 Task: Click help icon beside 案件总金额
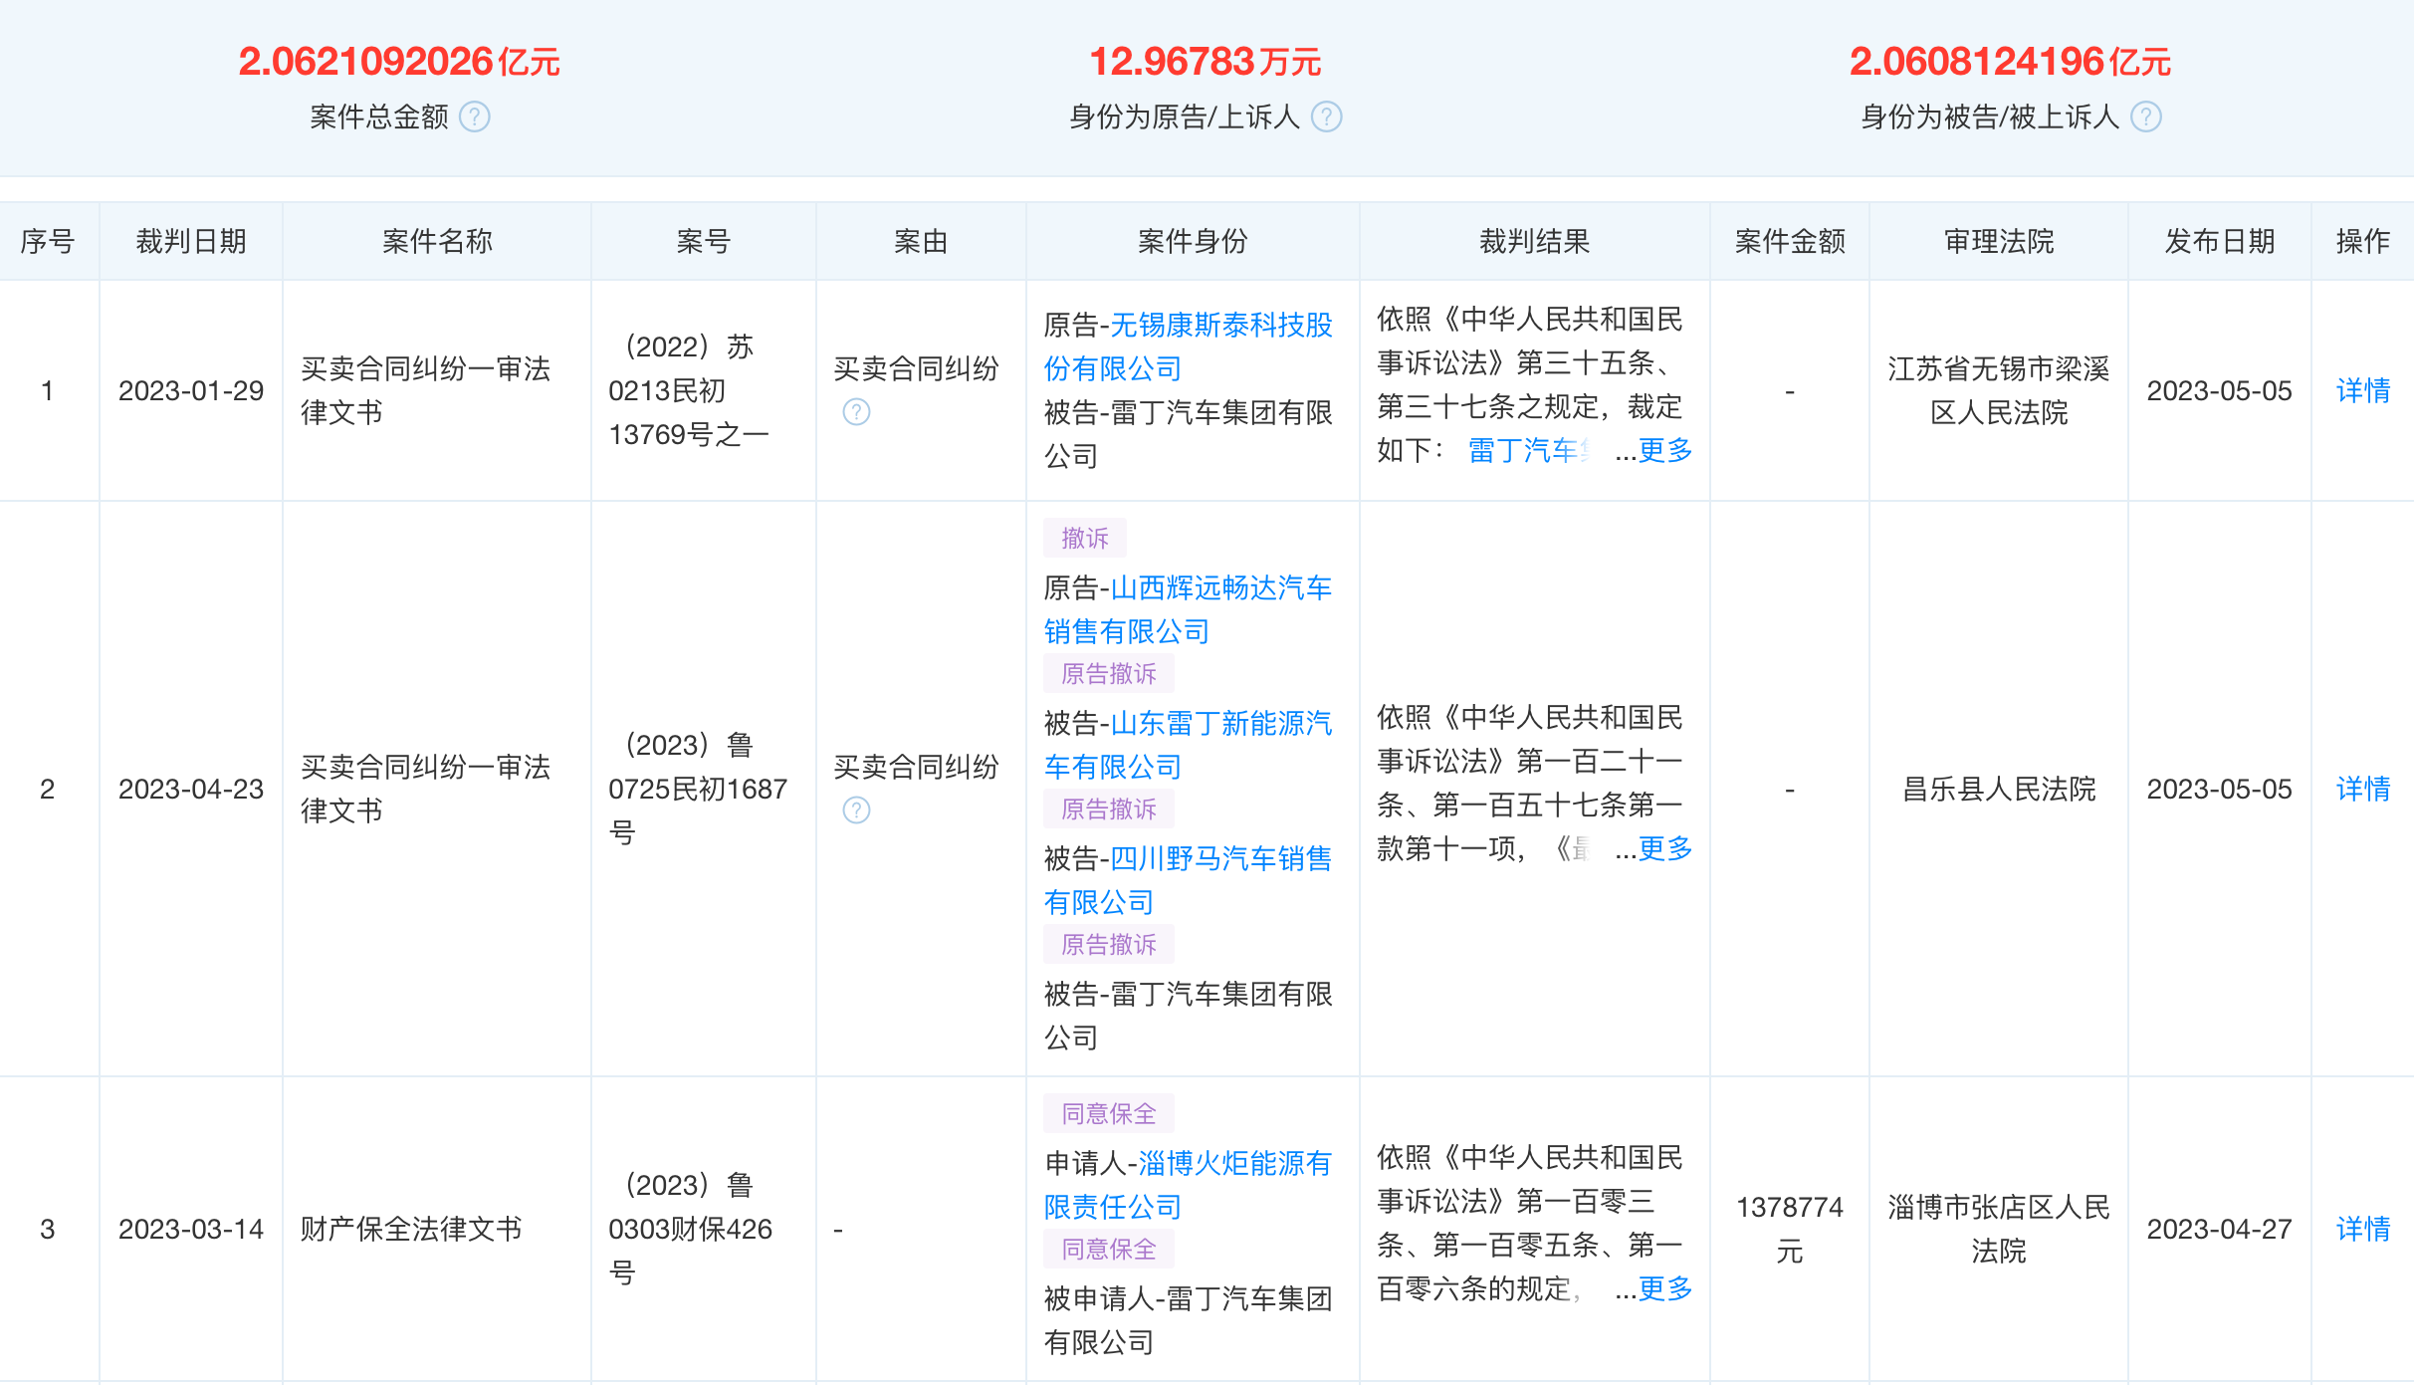(x=475, y=117)
